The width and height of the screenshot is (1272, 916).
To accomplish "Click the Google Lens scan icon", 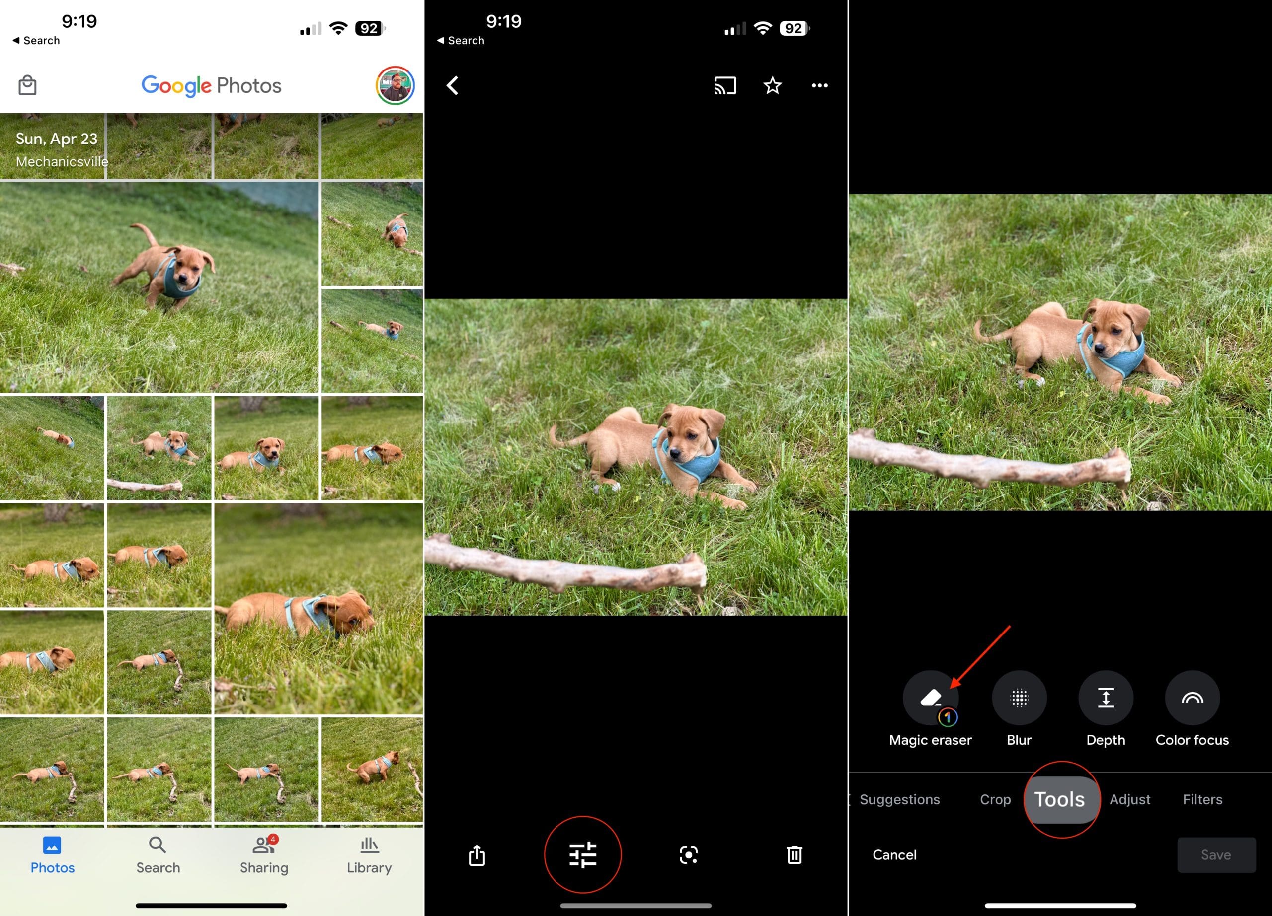I will (x=689, y=854).
